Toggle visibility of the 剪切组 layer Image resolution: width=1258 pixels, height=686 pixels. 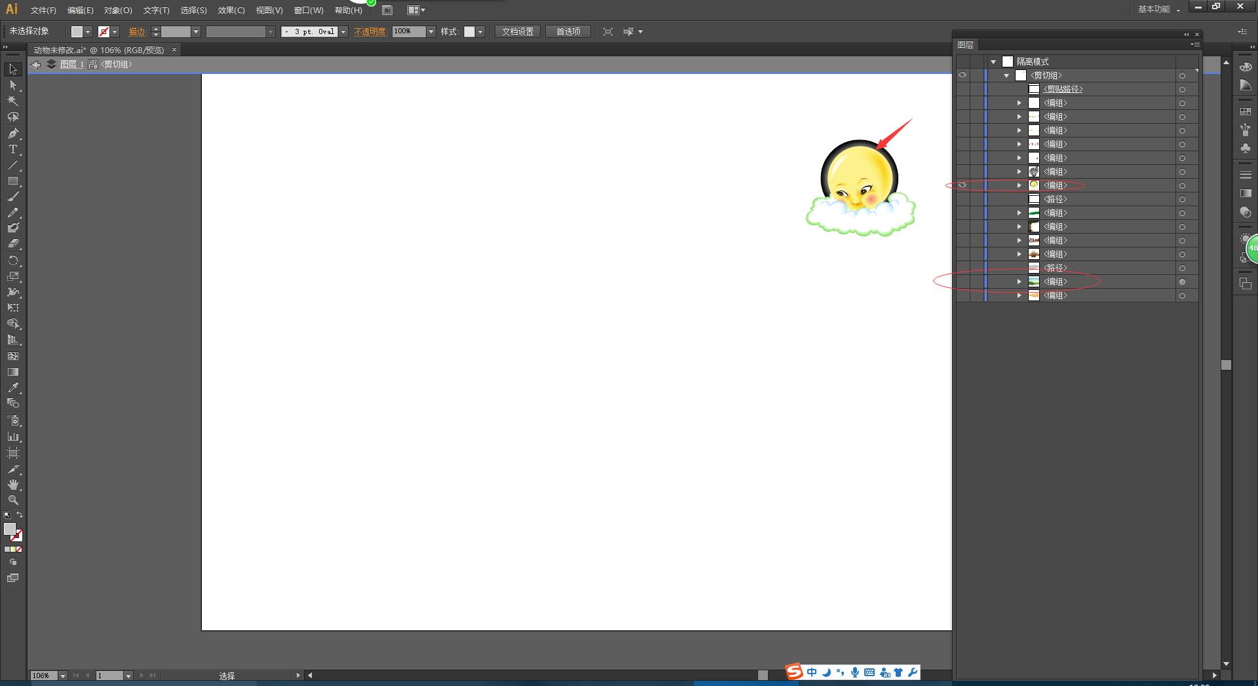click(x=963, y=75)
